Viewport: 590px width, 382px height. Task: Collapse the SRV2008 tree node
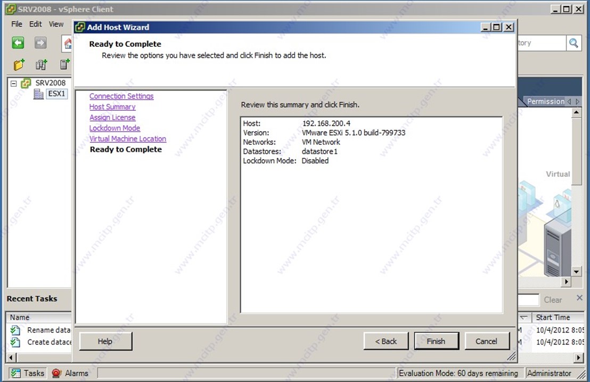(x=13, y=84)
